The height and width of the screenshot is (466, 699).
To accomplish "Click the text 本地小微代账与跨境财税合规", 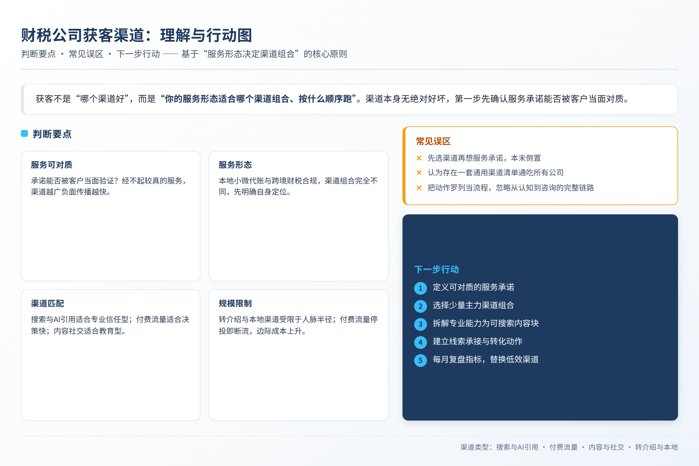I will 268,181.
